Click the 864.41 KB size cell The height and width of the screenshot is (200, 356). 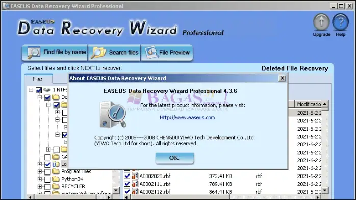220,192
